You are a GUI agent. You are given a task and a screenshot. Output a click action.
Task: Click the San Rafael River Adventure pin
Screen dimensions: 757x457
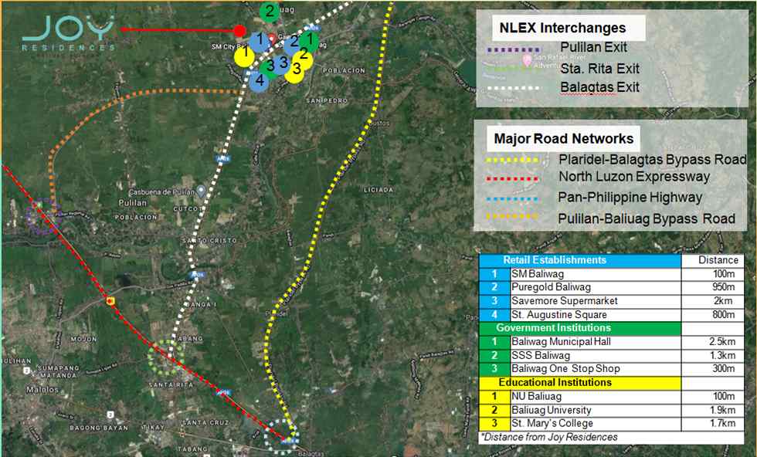(528, 59)
